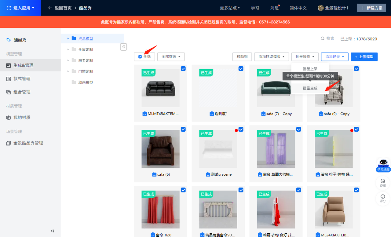The width and height of the screenshot is (391, 237).
Task: Click the search magnifier icon
Action: 322,38
